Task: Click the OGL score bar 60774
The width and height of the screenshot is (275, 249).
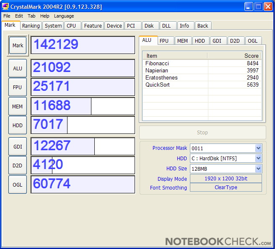Action: pyautogui.click(x=83, y=185)
